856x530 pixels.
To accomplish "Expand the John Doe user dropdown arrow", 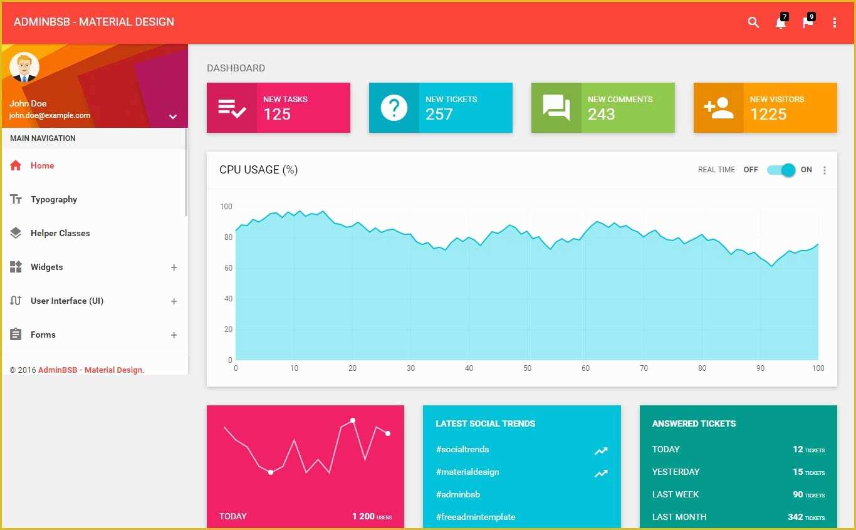I will tap(173, 117).
